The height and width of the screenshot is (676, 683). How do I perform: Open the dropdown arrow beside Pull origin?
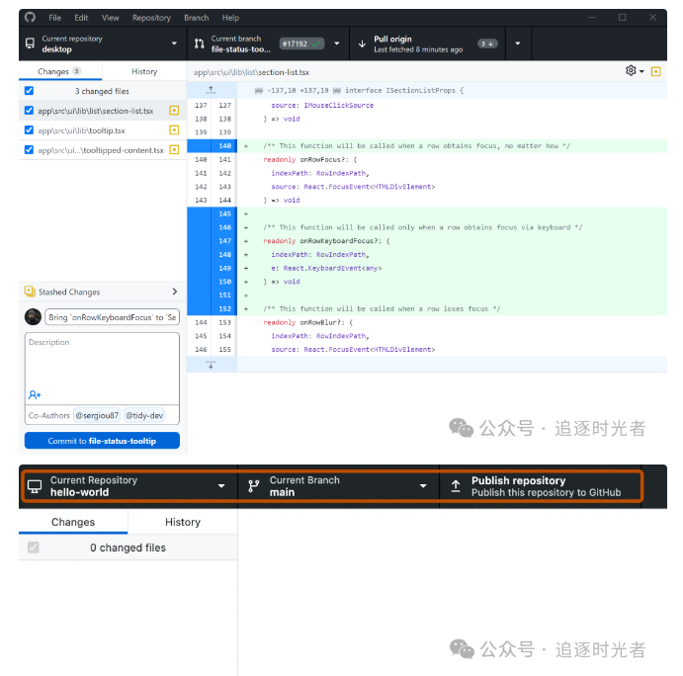(518, 43)
